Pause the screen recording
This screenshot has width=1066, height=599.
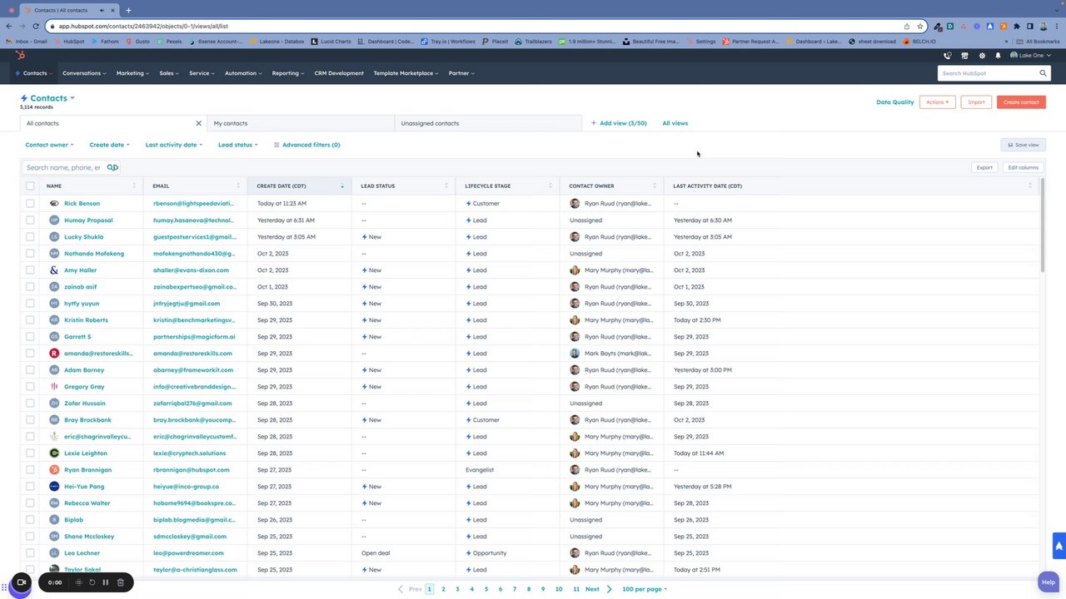(x=106, y=582)
